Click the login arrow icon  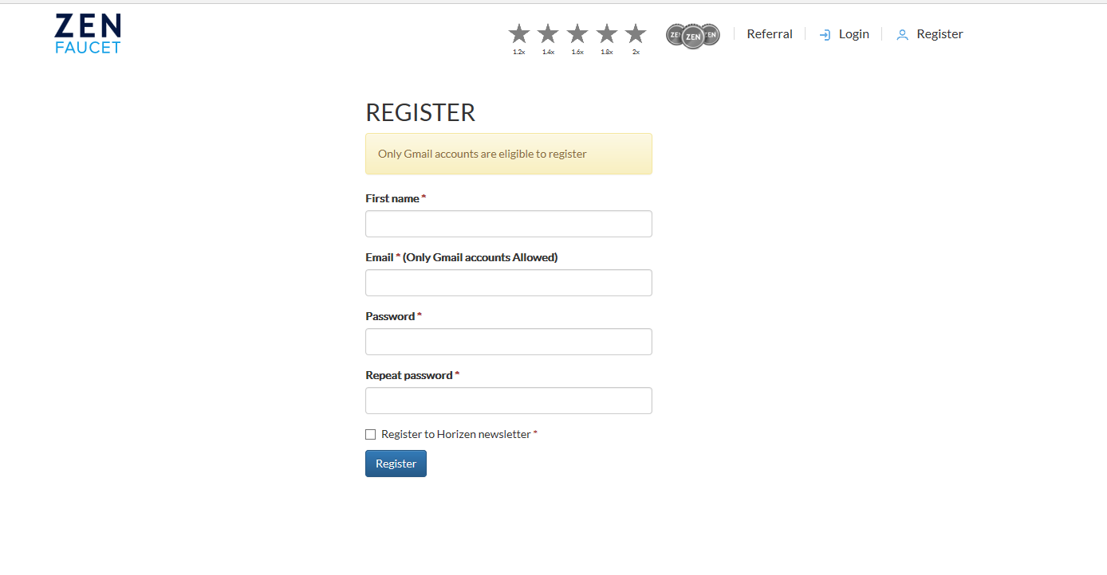[x=825, y=35]
